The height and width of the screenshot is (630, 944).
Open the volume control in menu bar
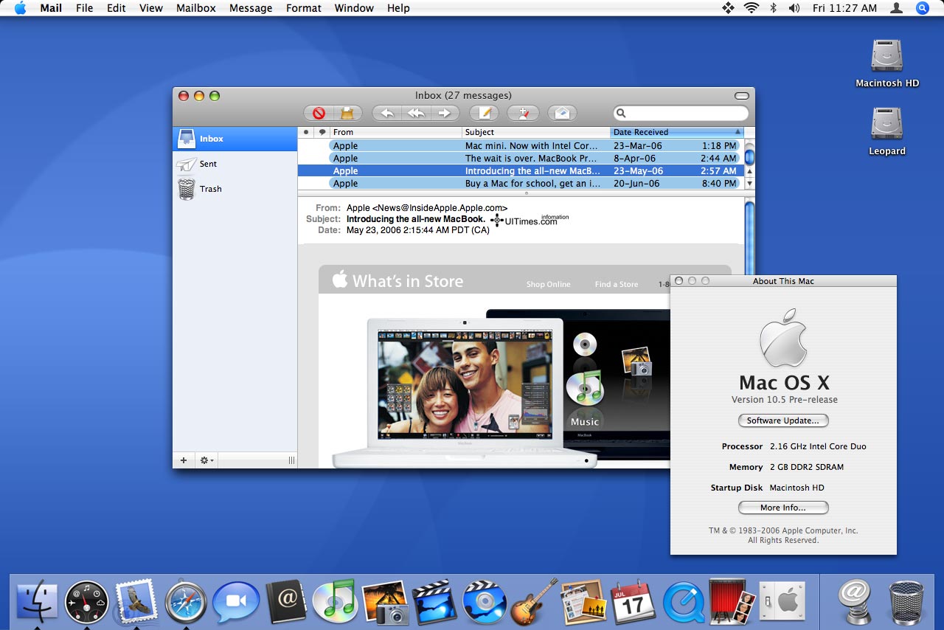click(x=794, y=8)
